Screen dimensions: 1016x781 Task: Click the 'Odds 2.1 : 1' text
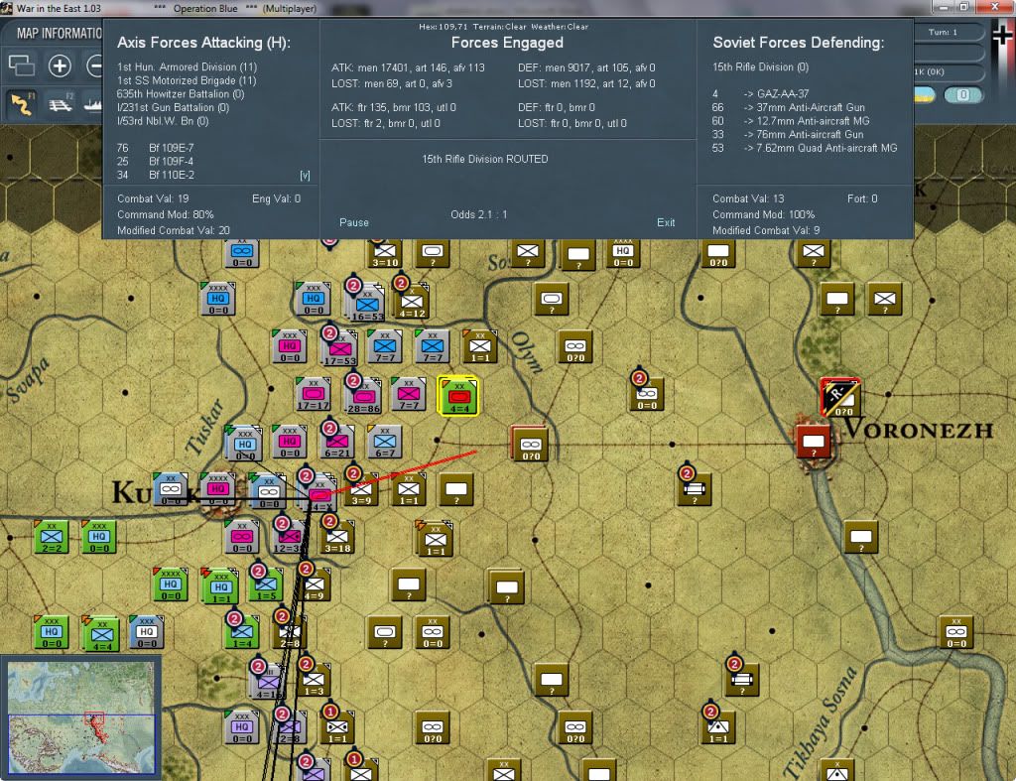[479, 214]
